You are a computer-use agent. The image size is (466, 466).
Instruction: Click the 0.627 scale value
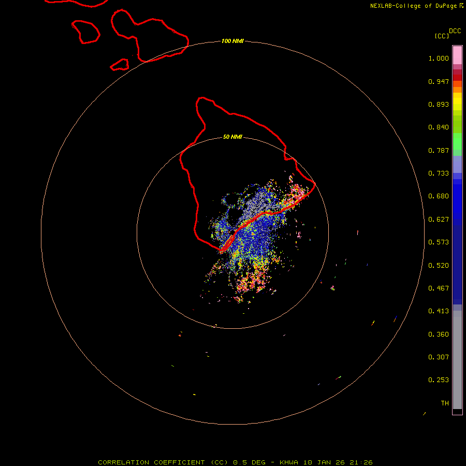click(439, 220)
